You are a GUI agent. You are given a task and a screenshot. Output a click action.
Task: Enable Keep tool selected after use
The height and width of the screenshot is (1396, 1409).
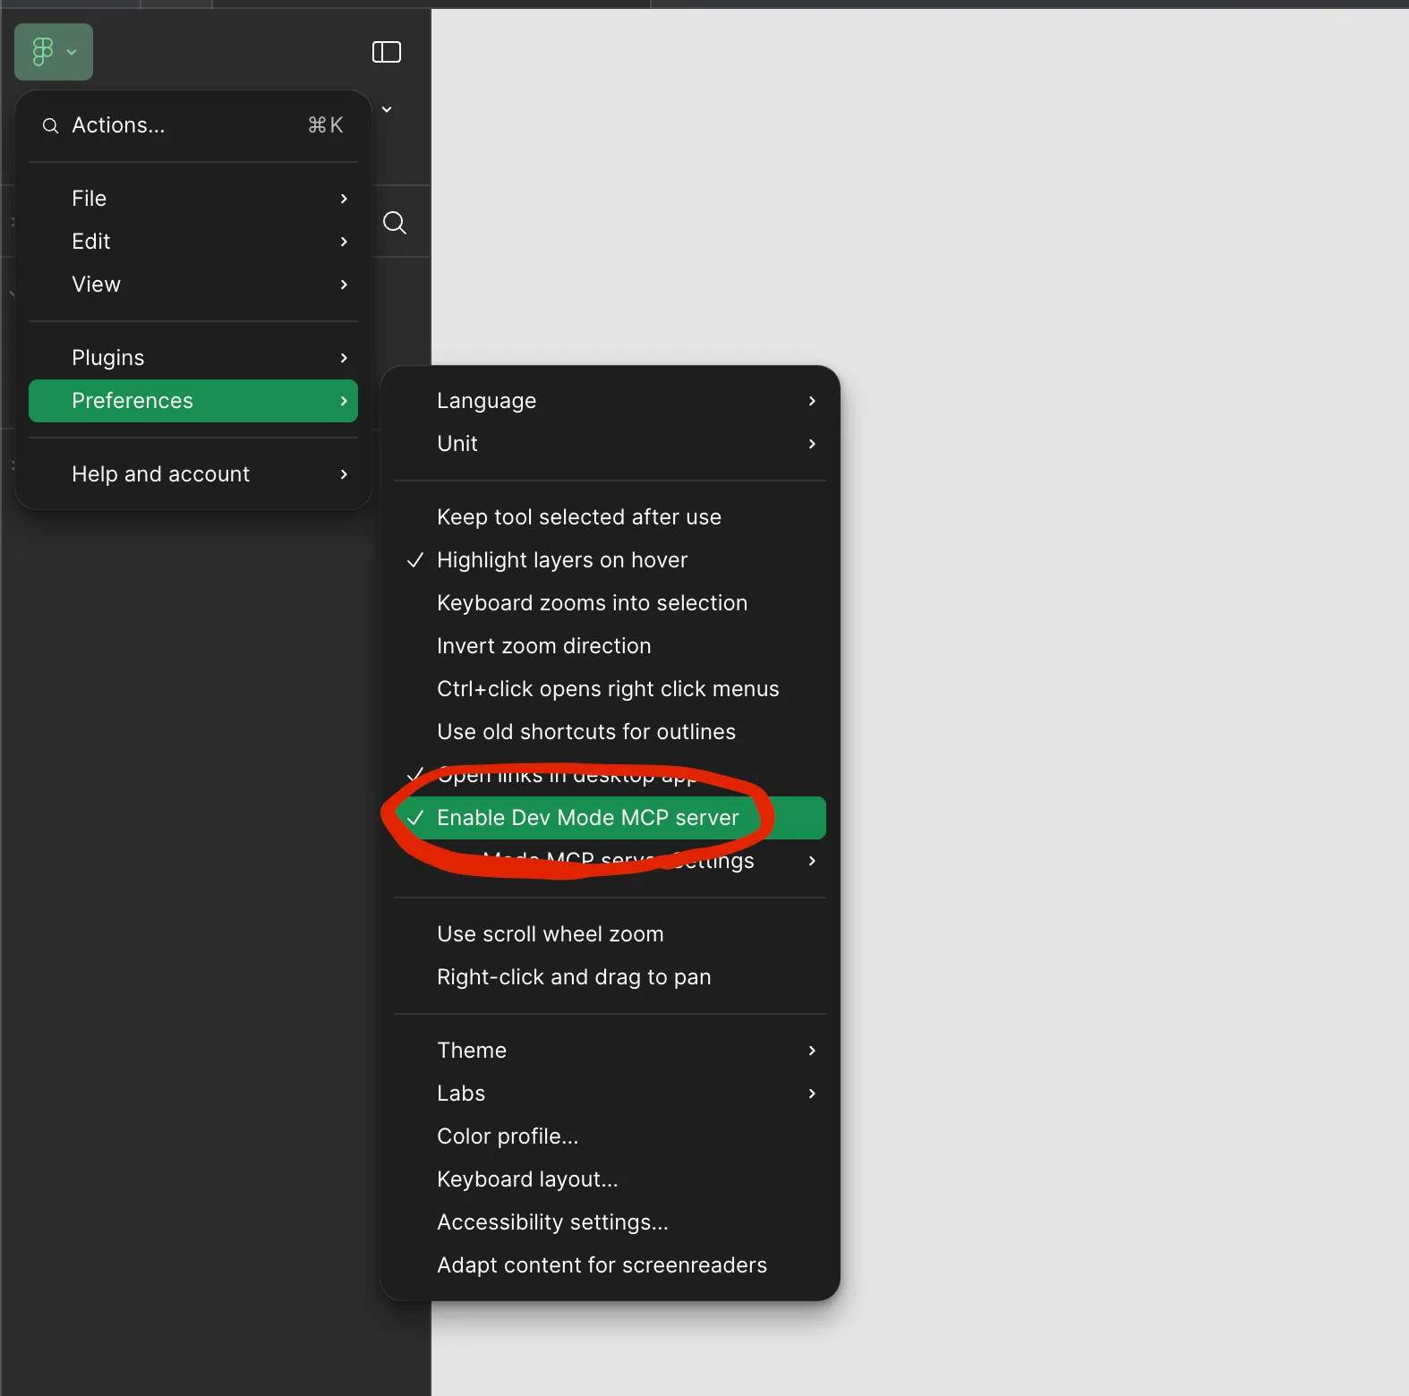click(610, 517)
